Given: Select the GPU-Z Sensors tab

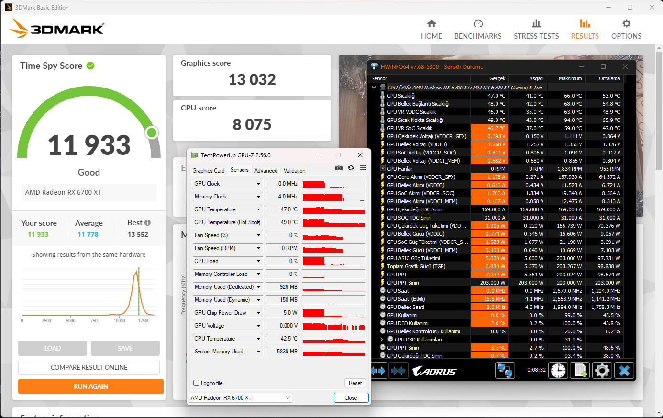Looking at the screenshot, I should 240,170.
